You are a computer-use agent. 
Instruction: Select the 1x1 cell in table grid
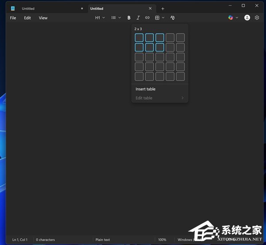coord(139,38)
